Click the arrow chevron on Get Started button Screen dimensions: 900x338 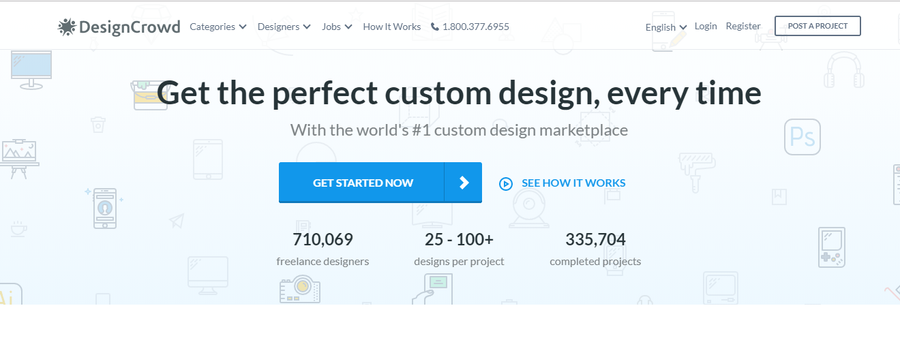pos(464,183)
